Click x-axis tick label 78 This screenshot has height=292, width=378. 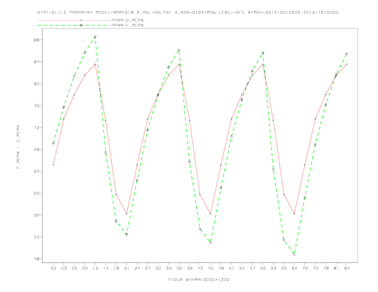pyautogui.click(x=325, y=268)
